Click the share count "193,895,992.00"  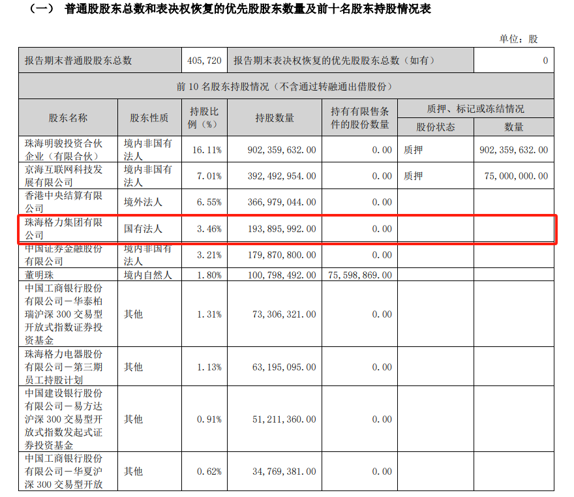click(282, 229)
